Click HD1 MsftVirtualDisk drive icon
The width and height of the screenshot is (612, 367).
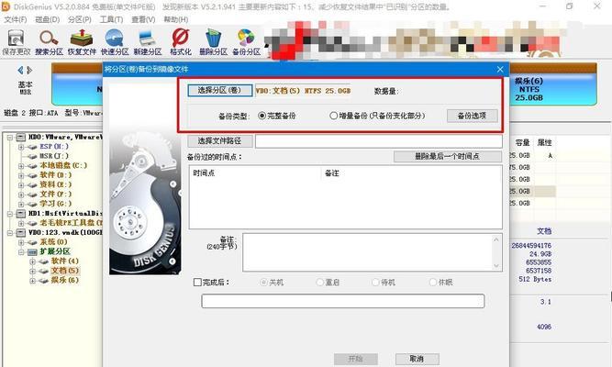21,214
